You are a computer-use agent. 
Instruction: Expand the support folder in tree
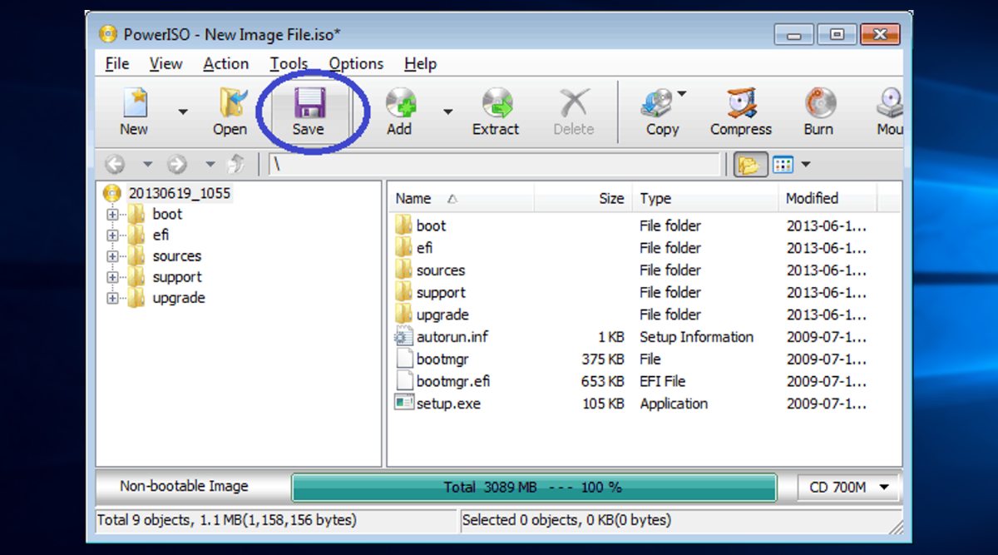pyautogui.click(x=112, y=277)
